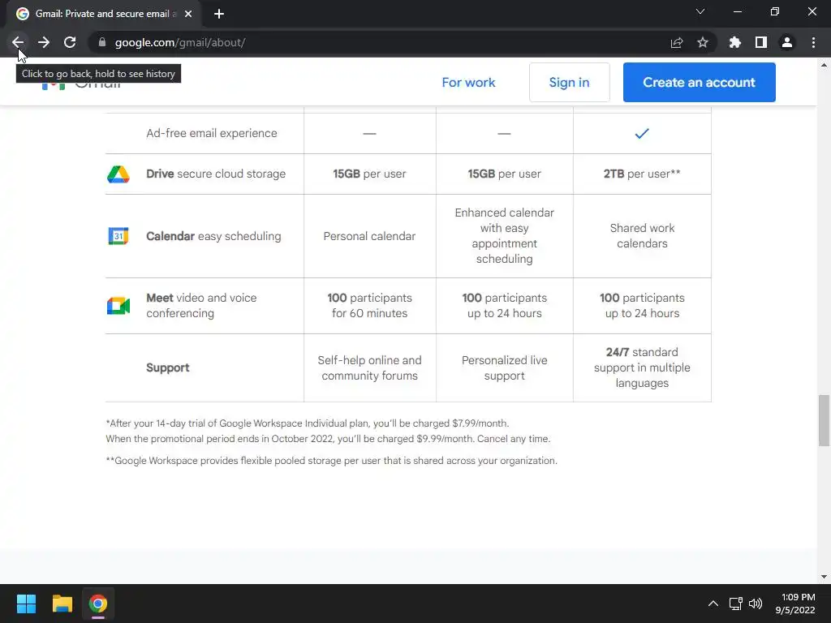Image resolution: width=831 pixels, height=623 pixels.
Task: Click the volume icon in system tray
Action: point(756,604)
